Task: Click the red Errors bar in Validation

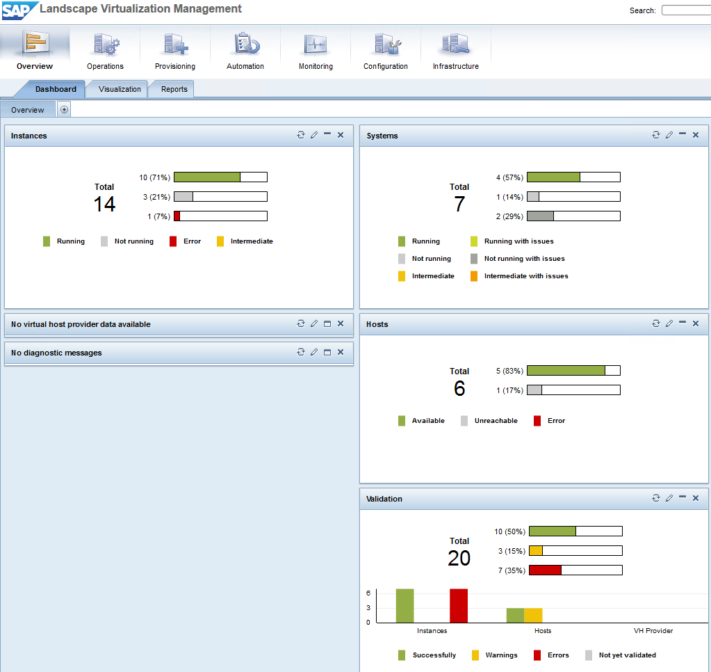Action: (x=545, y=570)
